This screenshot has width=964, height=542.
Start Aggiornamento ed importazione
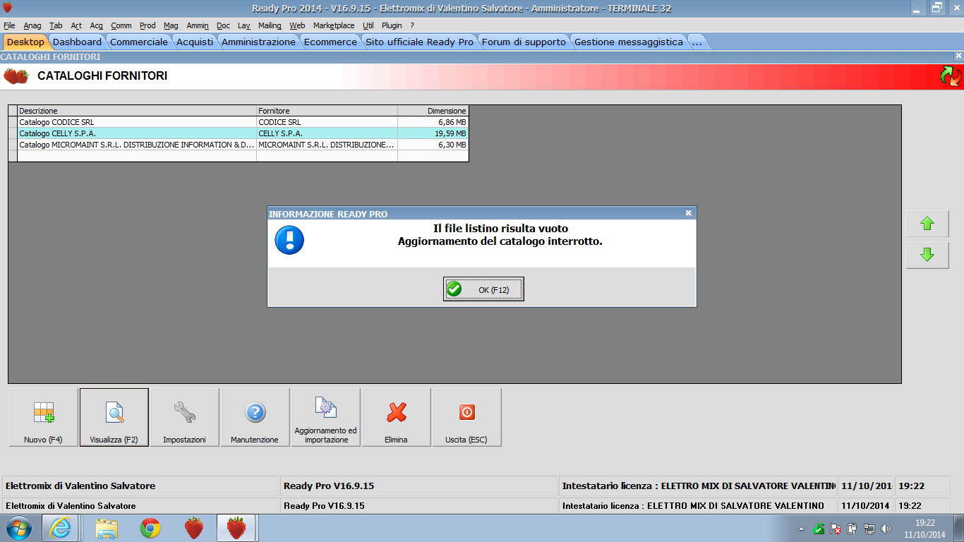pos(325,418)
